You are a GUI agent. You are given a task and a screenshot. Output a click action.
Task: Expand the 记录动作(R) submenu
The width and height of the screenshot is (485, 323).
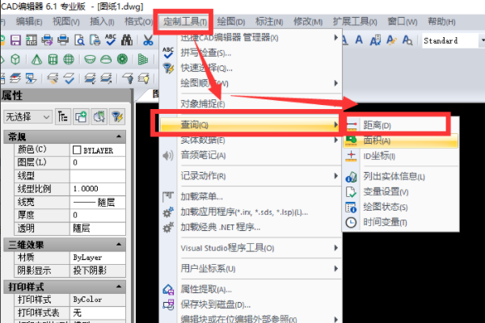tap(251, 176)
